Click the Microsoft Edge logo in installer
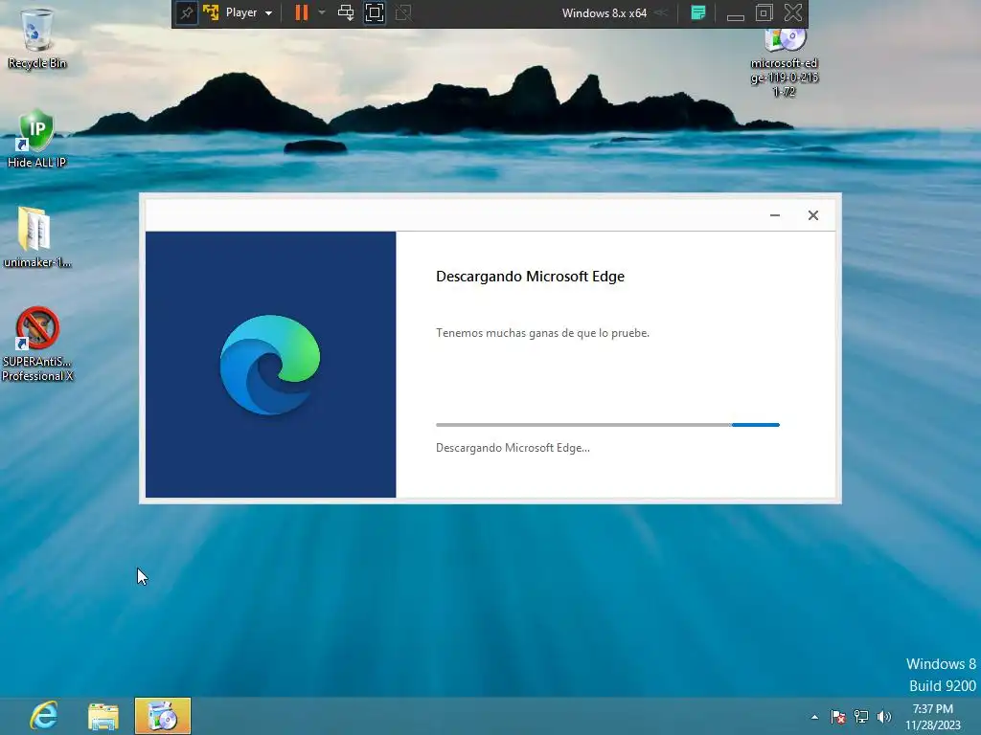Viewport: 981px width, 735px height. click(x=270, y=365)
